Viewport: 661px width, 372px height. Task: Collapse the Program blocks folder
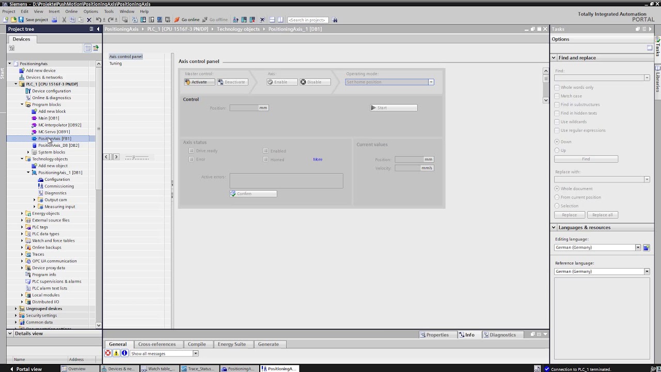[x=22, y=104]
